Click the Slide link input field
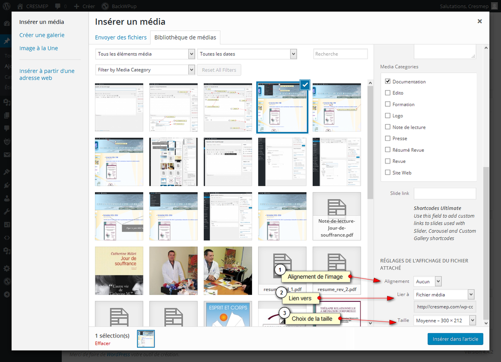This screenshot has width=501, height=362. click(x=445, y=193)
